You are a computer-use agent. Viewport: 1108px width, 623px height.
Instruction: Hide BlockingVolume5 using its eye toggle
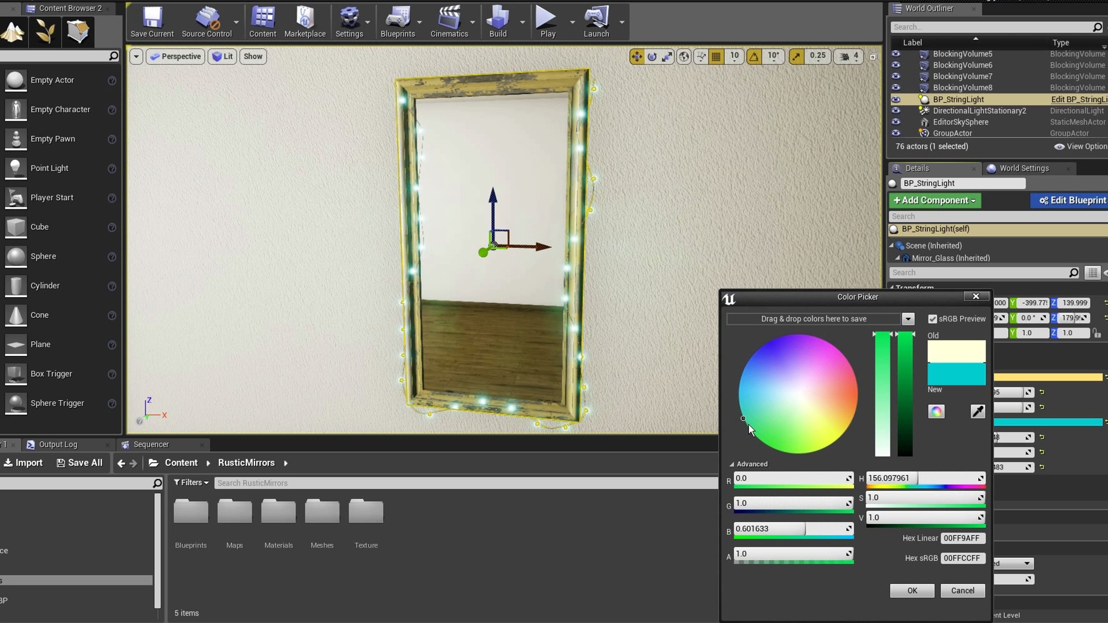(x=897, y=54)
